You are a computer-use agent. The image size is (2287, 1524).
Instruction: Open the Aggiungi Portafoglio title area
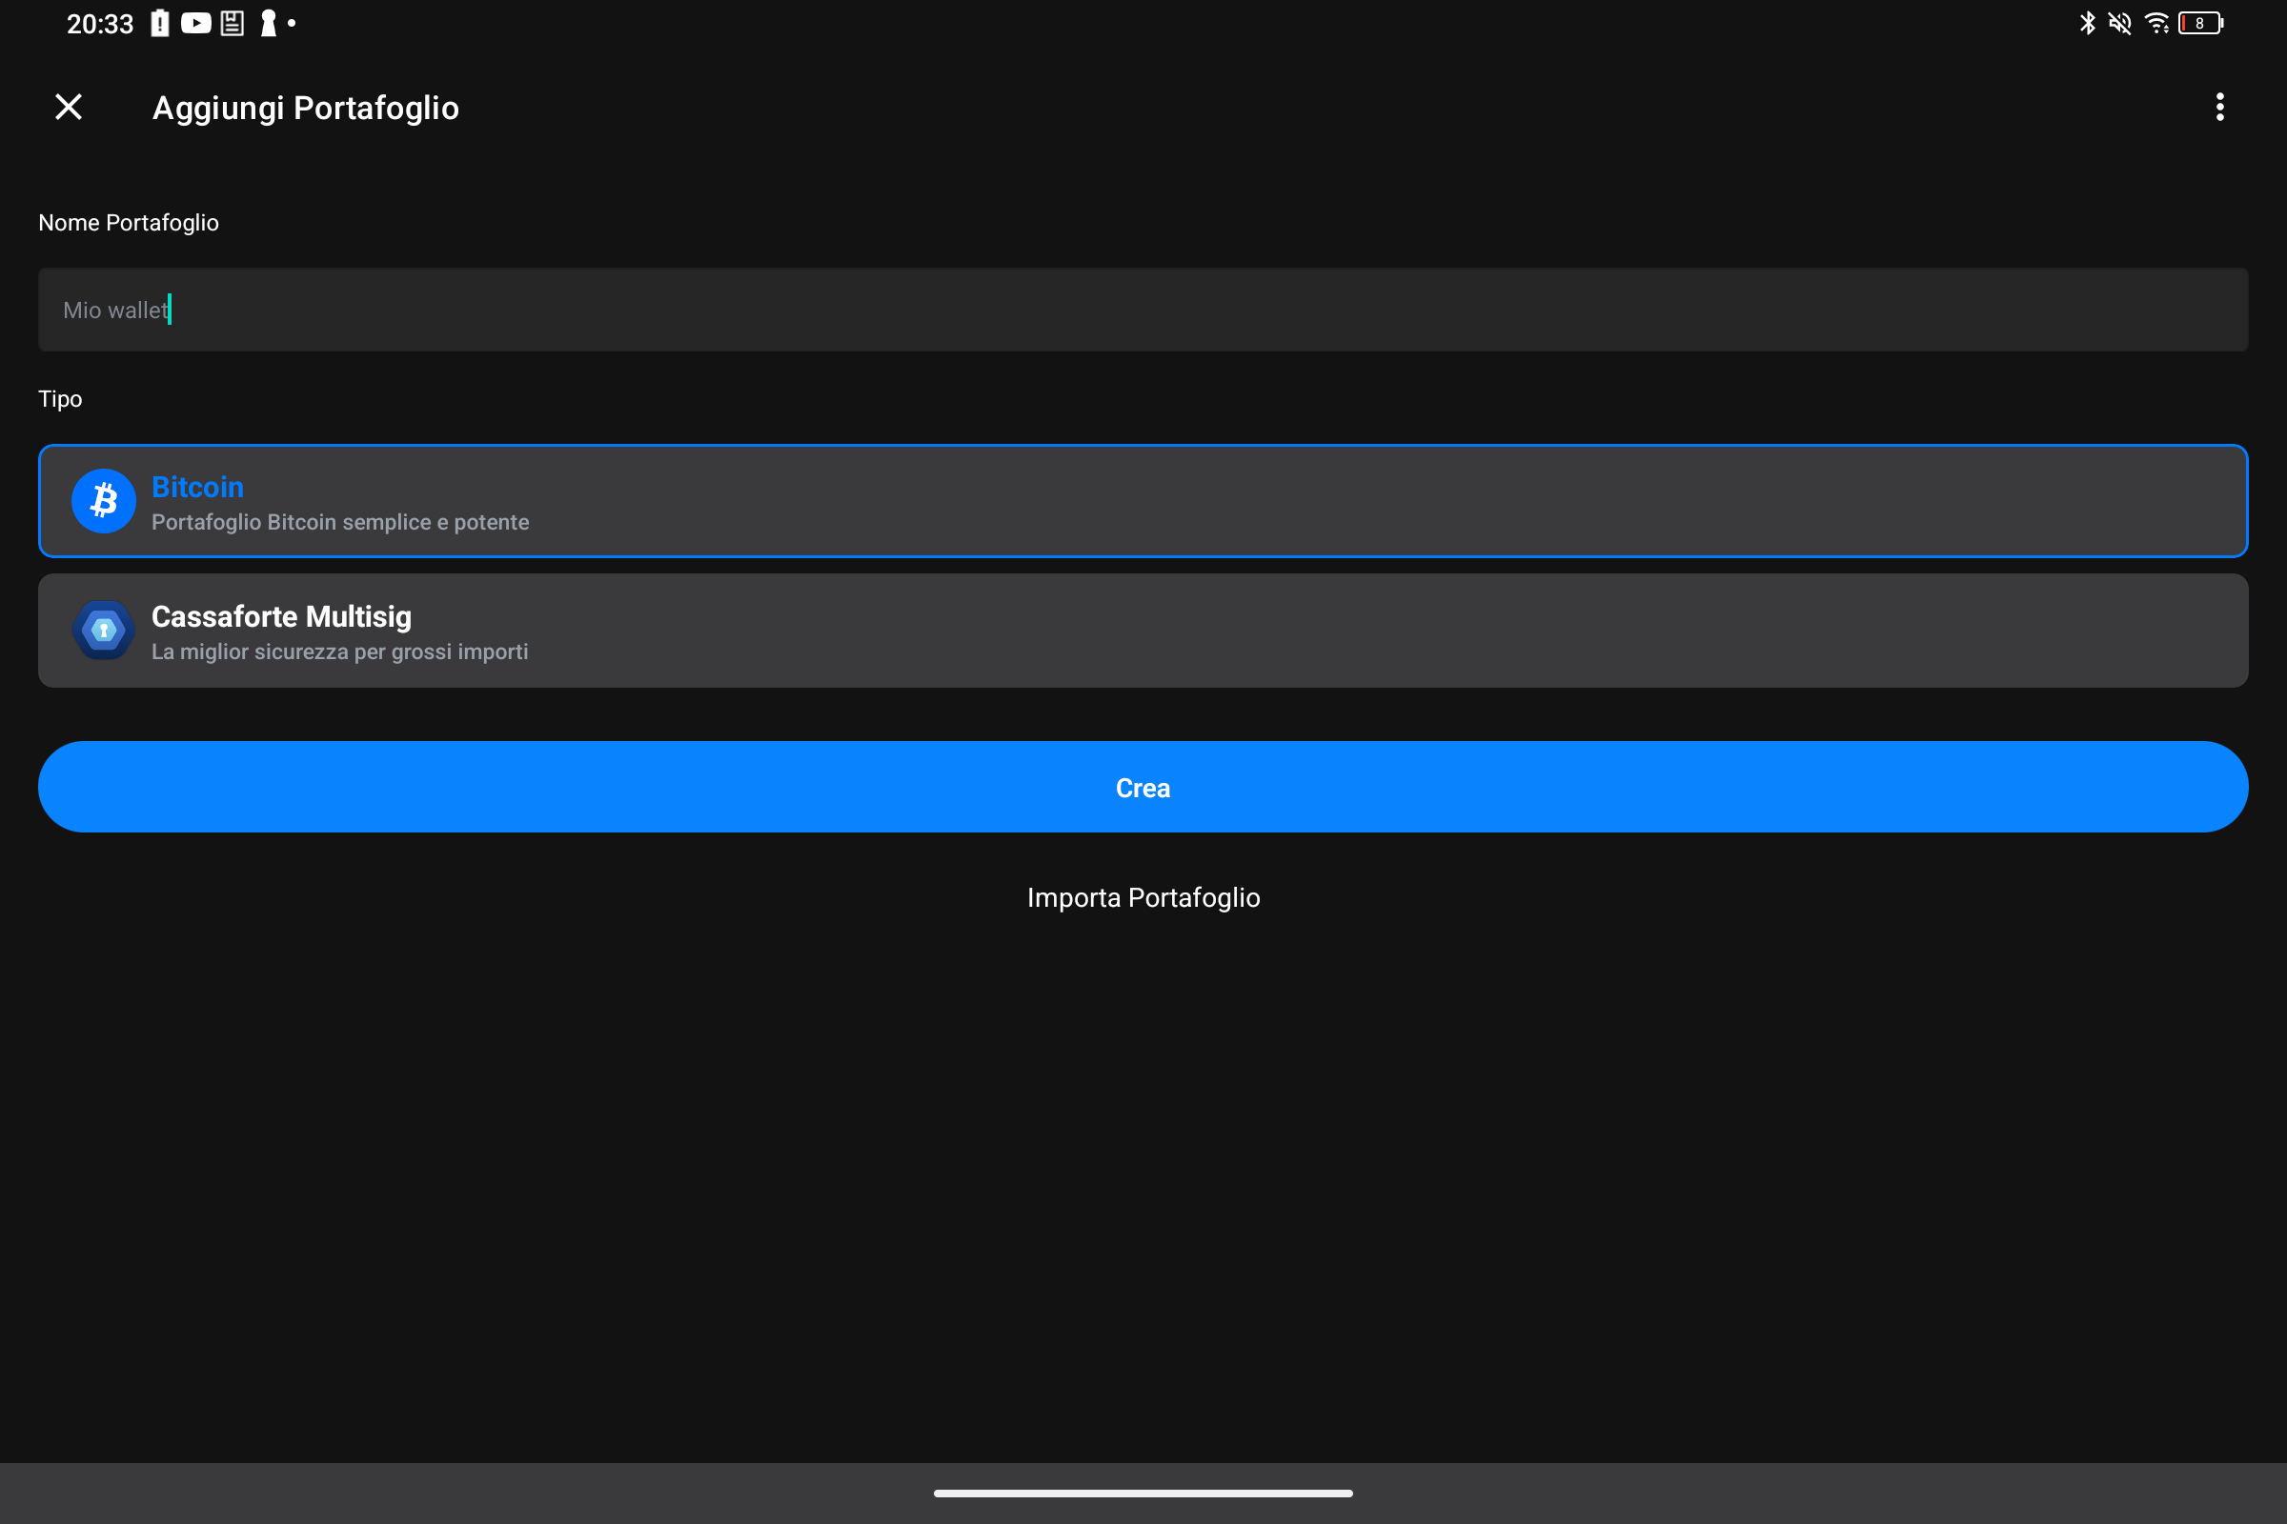coord(304,107)
